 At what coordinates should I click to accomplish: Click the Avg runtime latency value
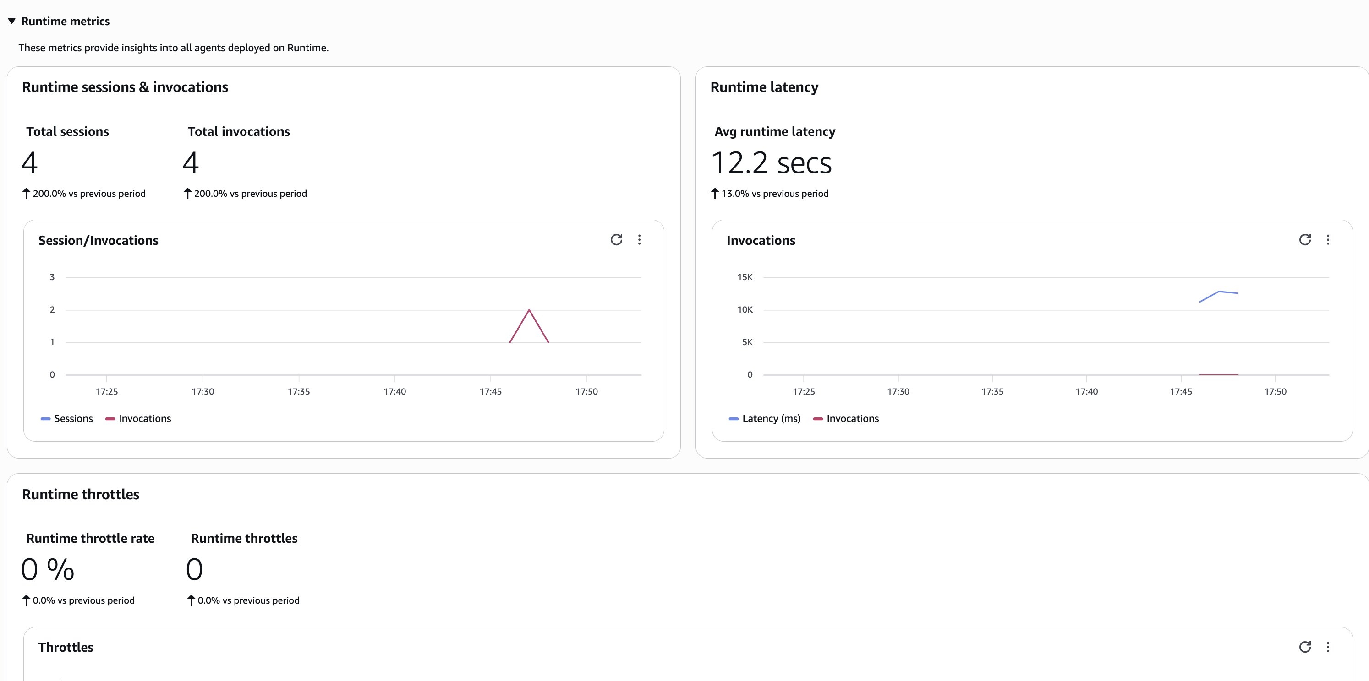[771, 162]
